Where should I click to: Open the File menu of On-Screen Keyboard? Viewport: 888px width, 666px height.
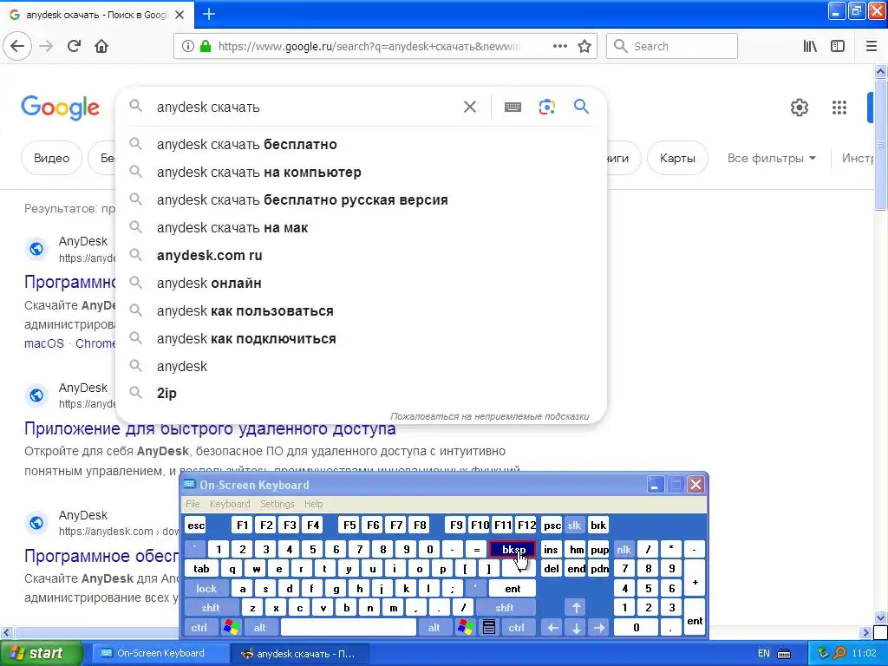click(193, 504)
